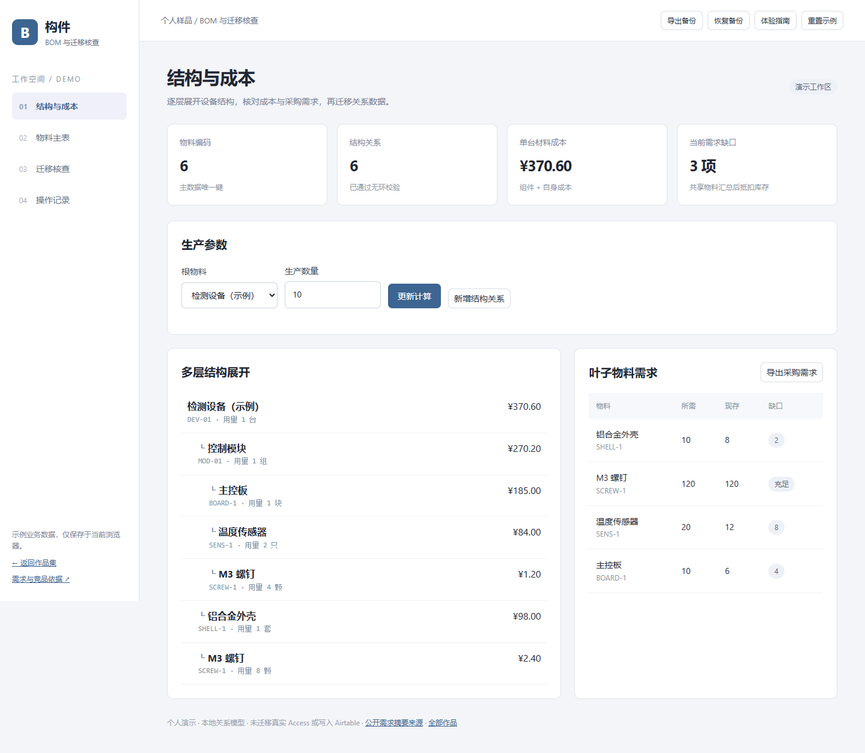
Task: Open the 结构与成本 sidebar item
Action: point(69,106)
